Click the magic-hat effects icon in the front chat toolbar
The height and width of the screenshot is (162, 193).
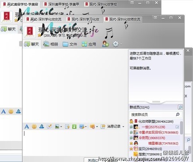[42, 127]
